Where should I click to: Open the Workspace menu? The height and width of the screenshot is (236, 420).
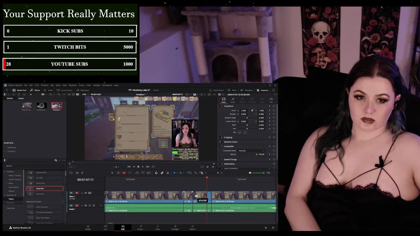click(107, 85)
